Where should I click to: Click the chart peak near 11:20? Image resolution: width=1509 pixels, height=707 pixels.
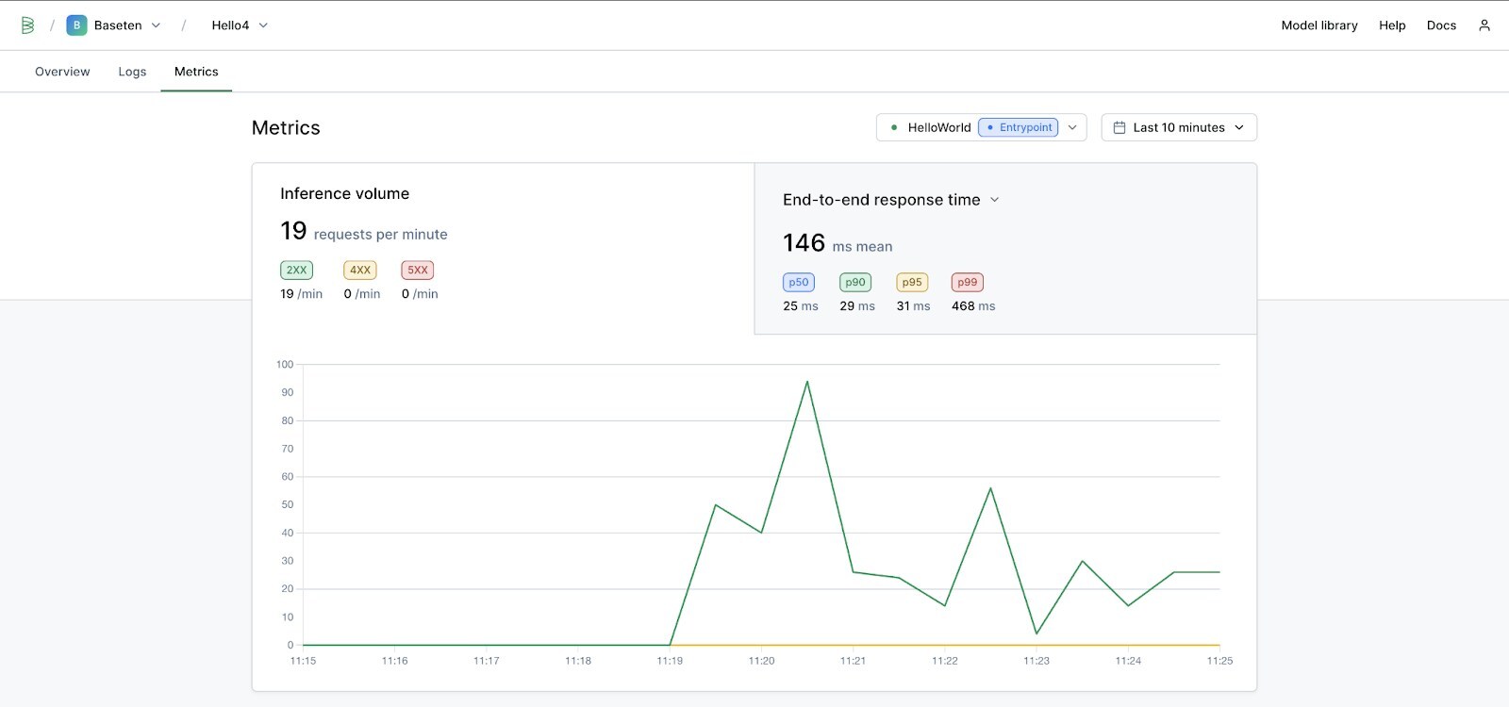[807, 382]
